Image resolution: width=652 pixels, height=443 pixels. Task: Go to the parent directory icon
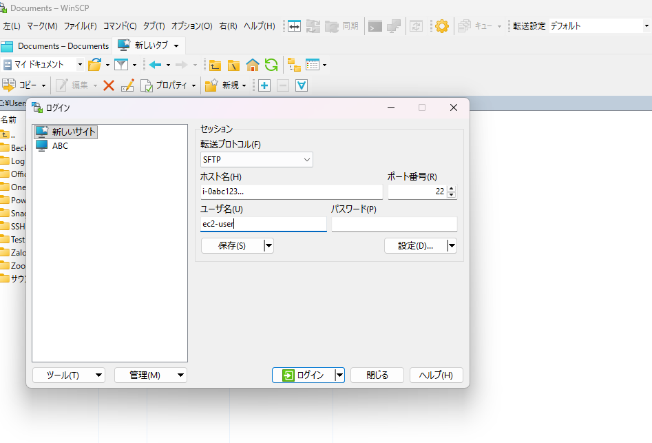point(215,65)
